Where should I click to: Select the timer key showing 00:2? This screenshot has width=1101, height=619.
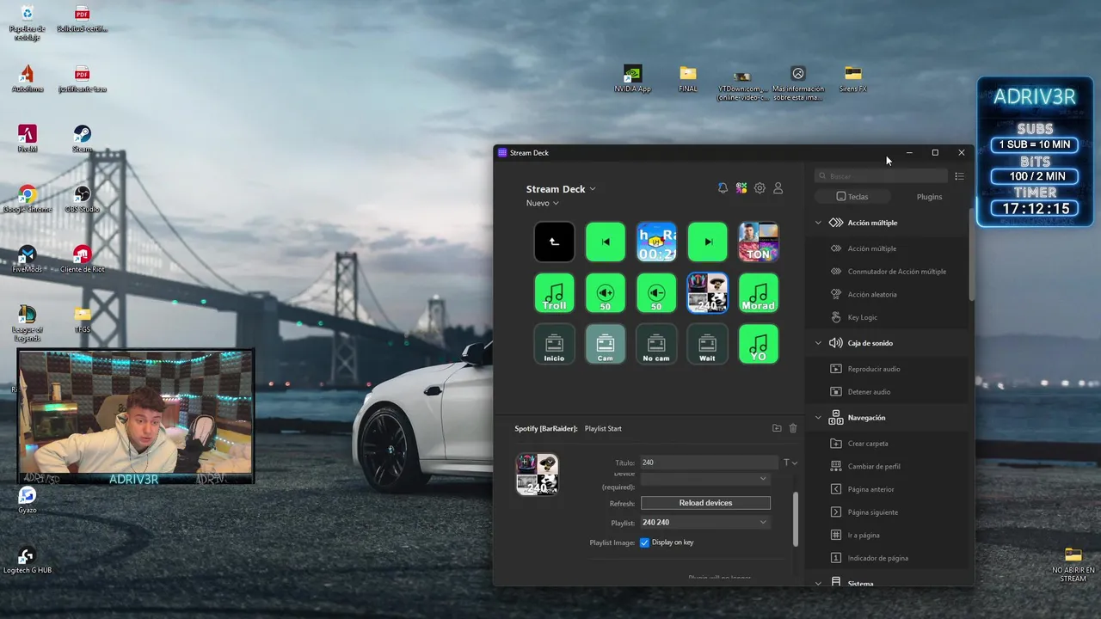[x=656, y=242]
